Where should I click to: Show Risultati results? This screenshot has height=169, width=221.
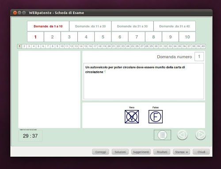click(162, 152)
